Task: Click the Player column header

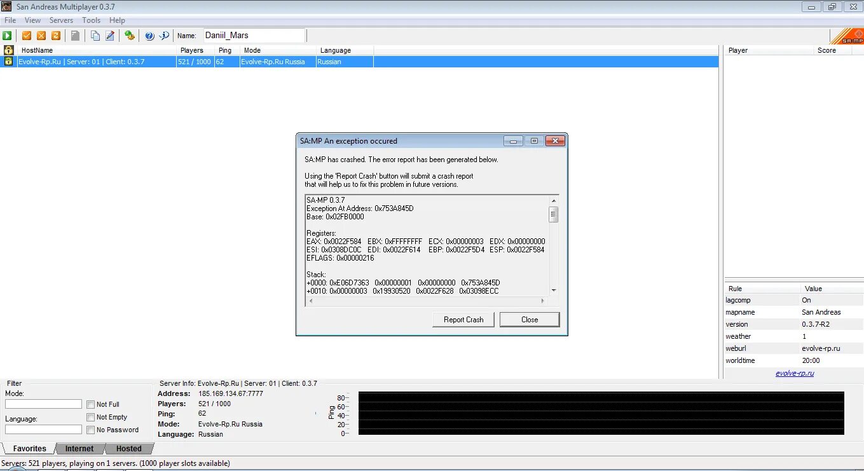Action: pos(769,50)
